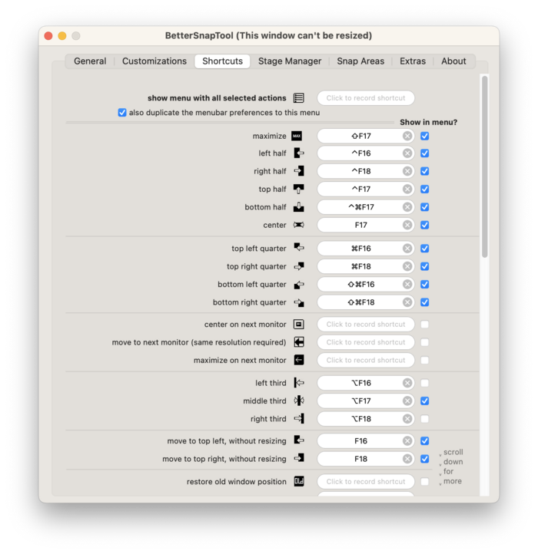Clear the center shortcut F17

407,225
